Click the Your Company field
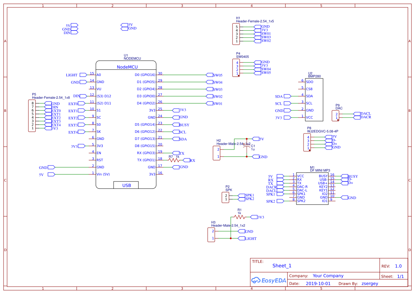415x294 pixels. tap(328, 276)
